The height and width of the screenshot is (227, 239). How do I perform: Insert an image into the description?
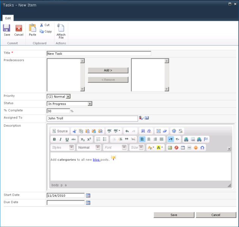tap(170, 148)
